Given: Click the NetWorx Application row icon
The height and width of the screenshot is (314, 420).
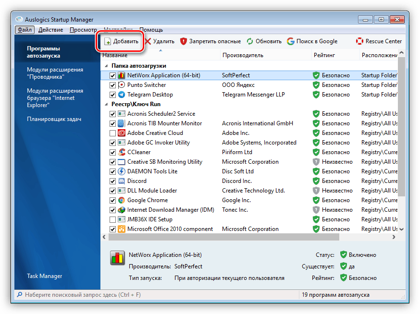Looking at the screenshot, I should click(122, 75).
